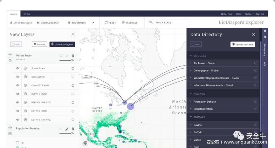Click the Find a Place search field
The height and width of the screenshot is (148, 275).
[x=172, y=23]
